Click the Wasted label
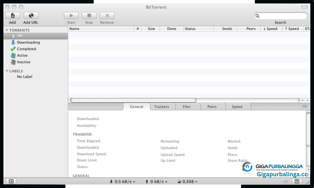Image resolution: width=314 pixels, height=188 pixels. tap(234, 141)
